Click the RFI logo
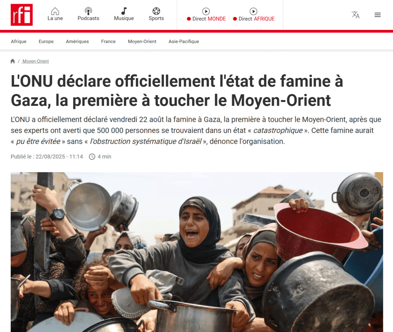The image size is (393, 332). (x=21, y=15)
